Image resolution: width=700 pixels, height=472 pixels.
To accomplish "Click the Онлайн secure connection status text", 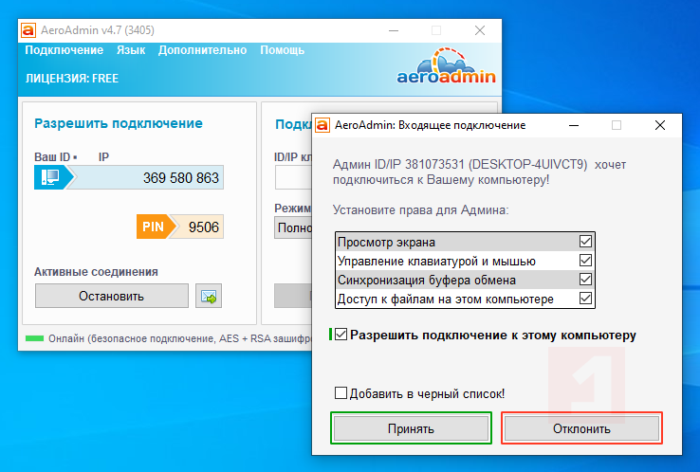I will [x=179, y=338].
